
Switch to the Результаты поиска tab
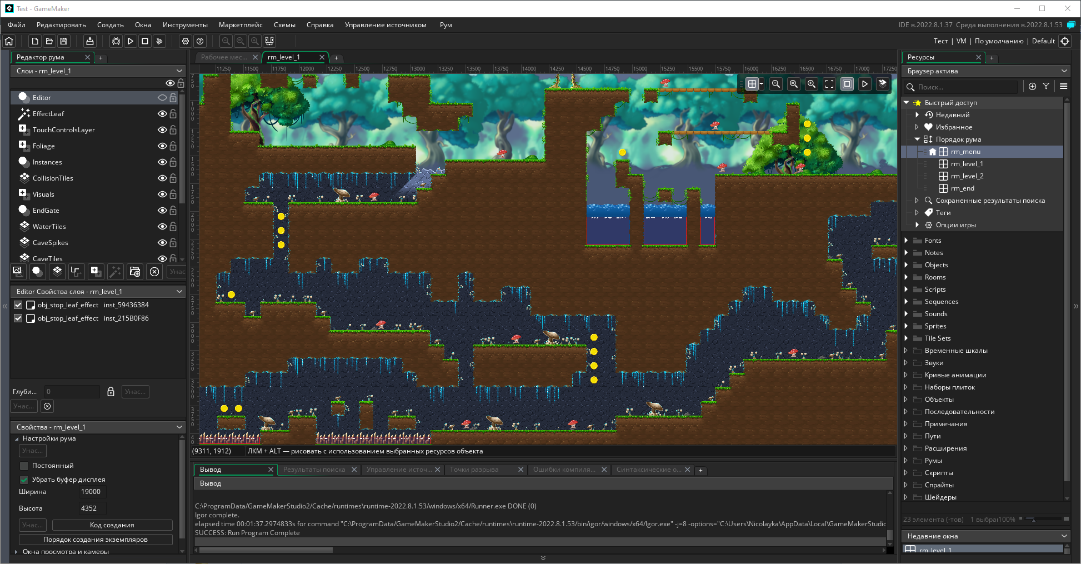point(314,470)
